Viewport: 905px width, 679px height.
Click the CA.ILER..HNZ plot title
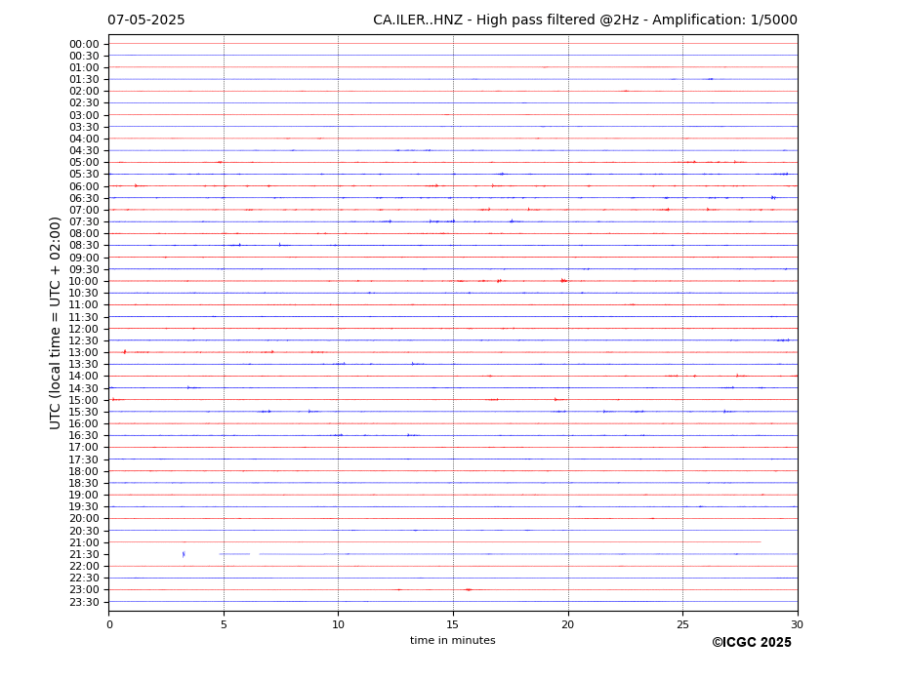[585, 20]
